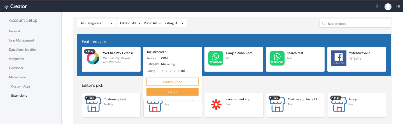Play Customapptest video badge

[90, 98]
